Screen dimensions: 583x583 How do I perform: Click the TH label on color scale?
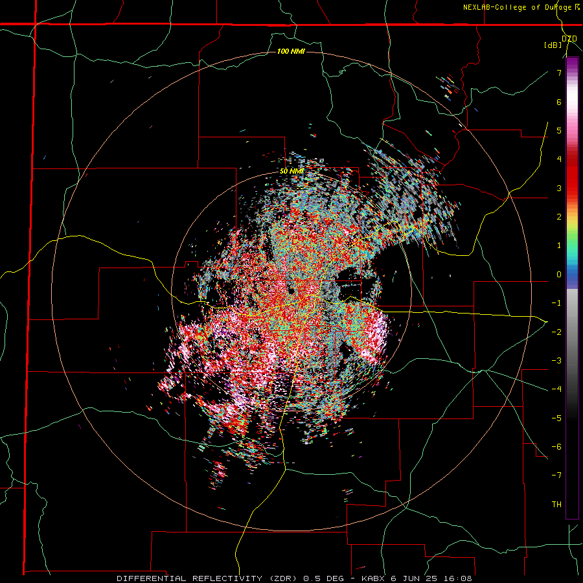point(556,505)
